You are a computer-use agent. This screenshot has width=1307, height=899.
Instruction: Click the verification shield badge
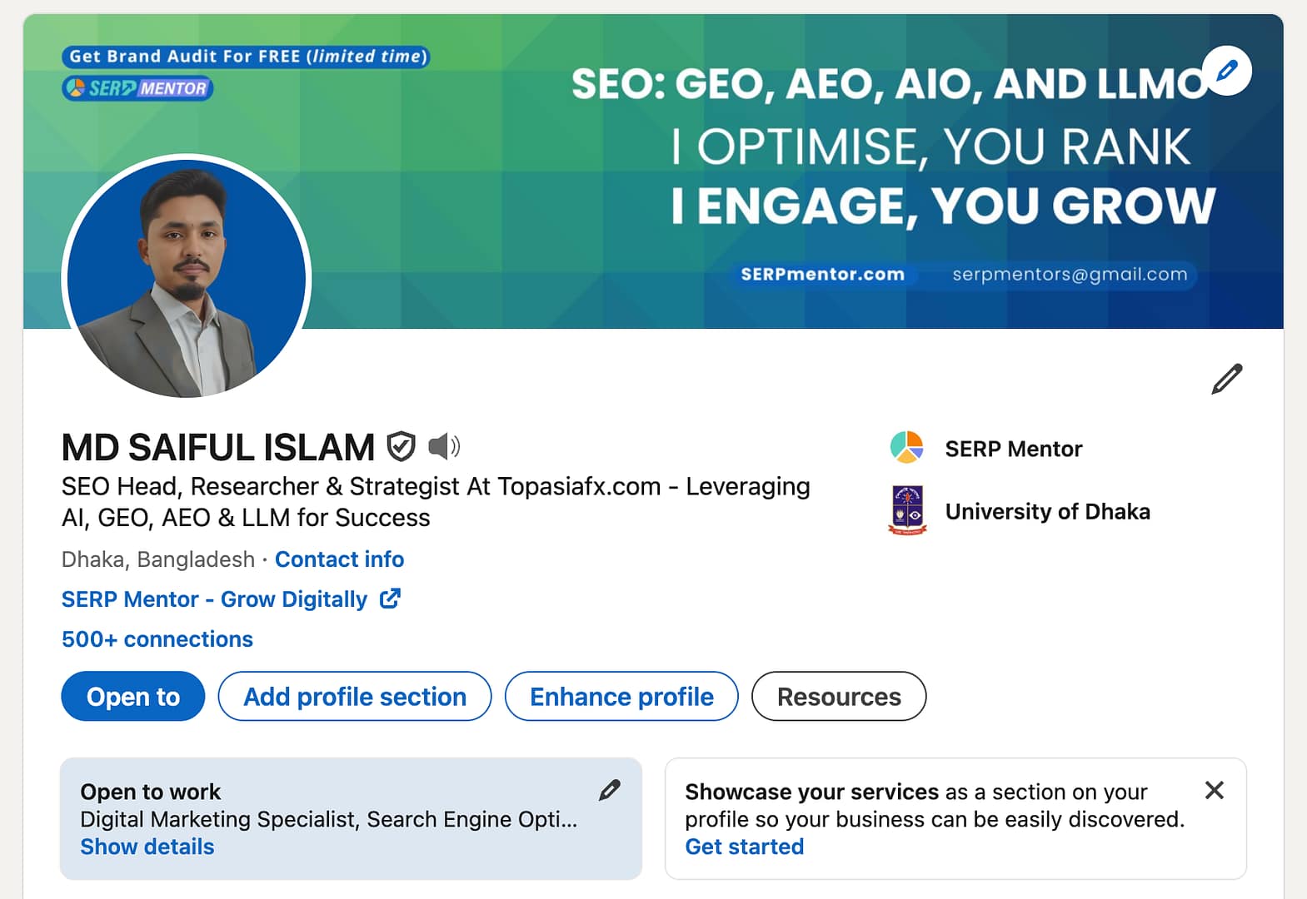click(401, 447)
